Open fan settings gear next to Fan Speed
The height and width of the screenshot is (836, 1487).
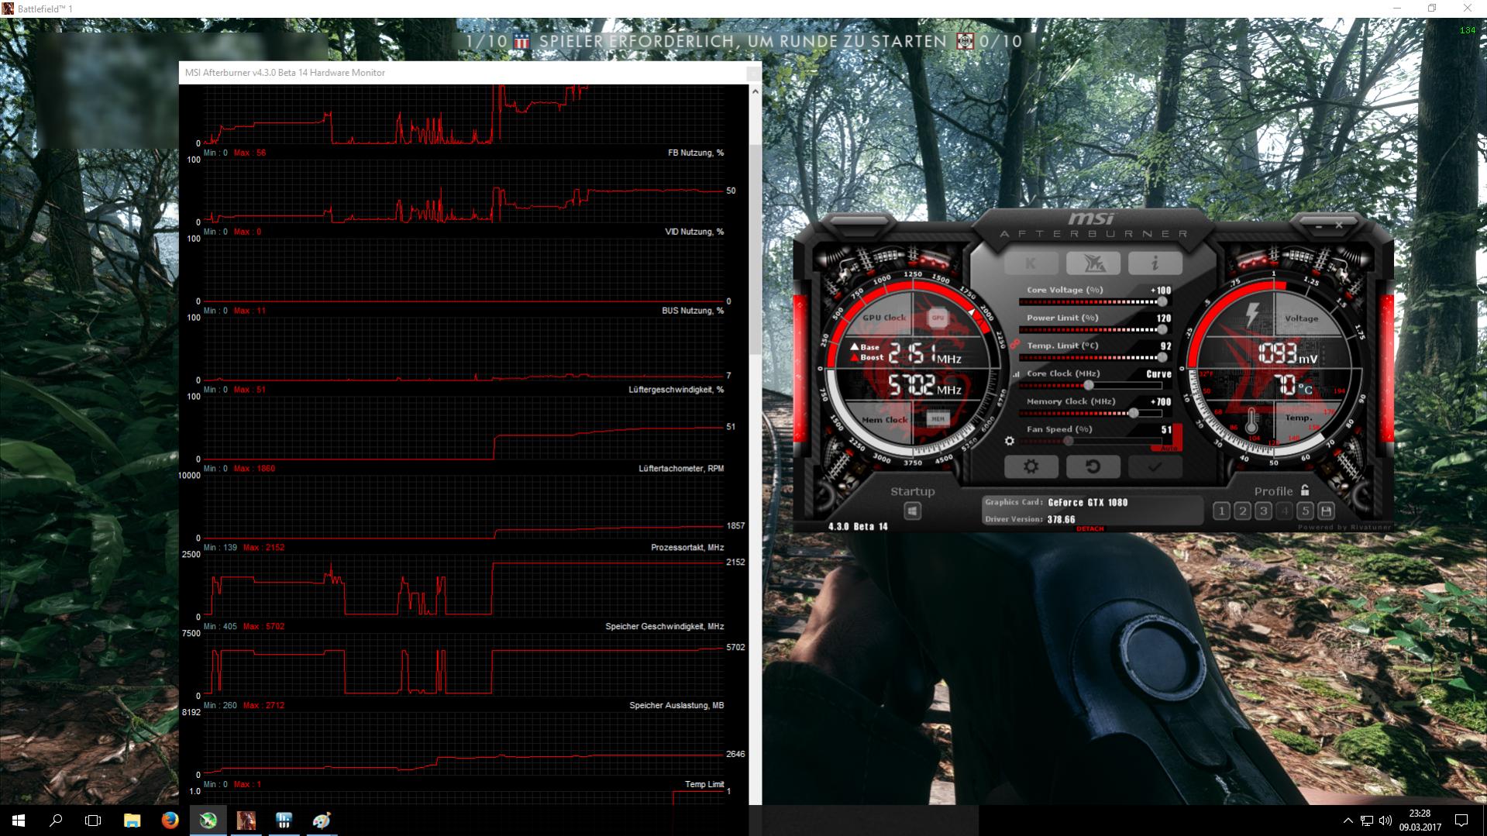click(x=1009, y=441)
